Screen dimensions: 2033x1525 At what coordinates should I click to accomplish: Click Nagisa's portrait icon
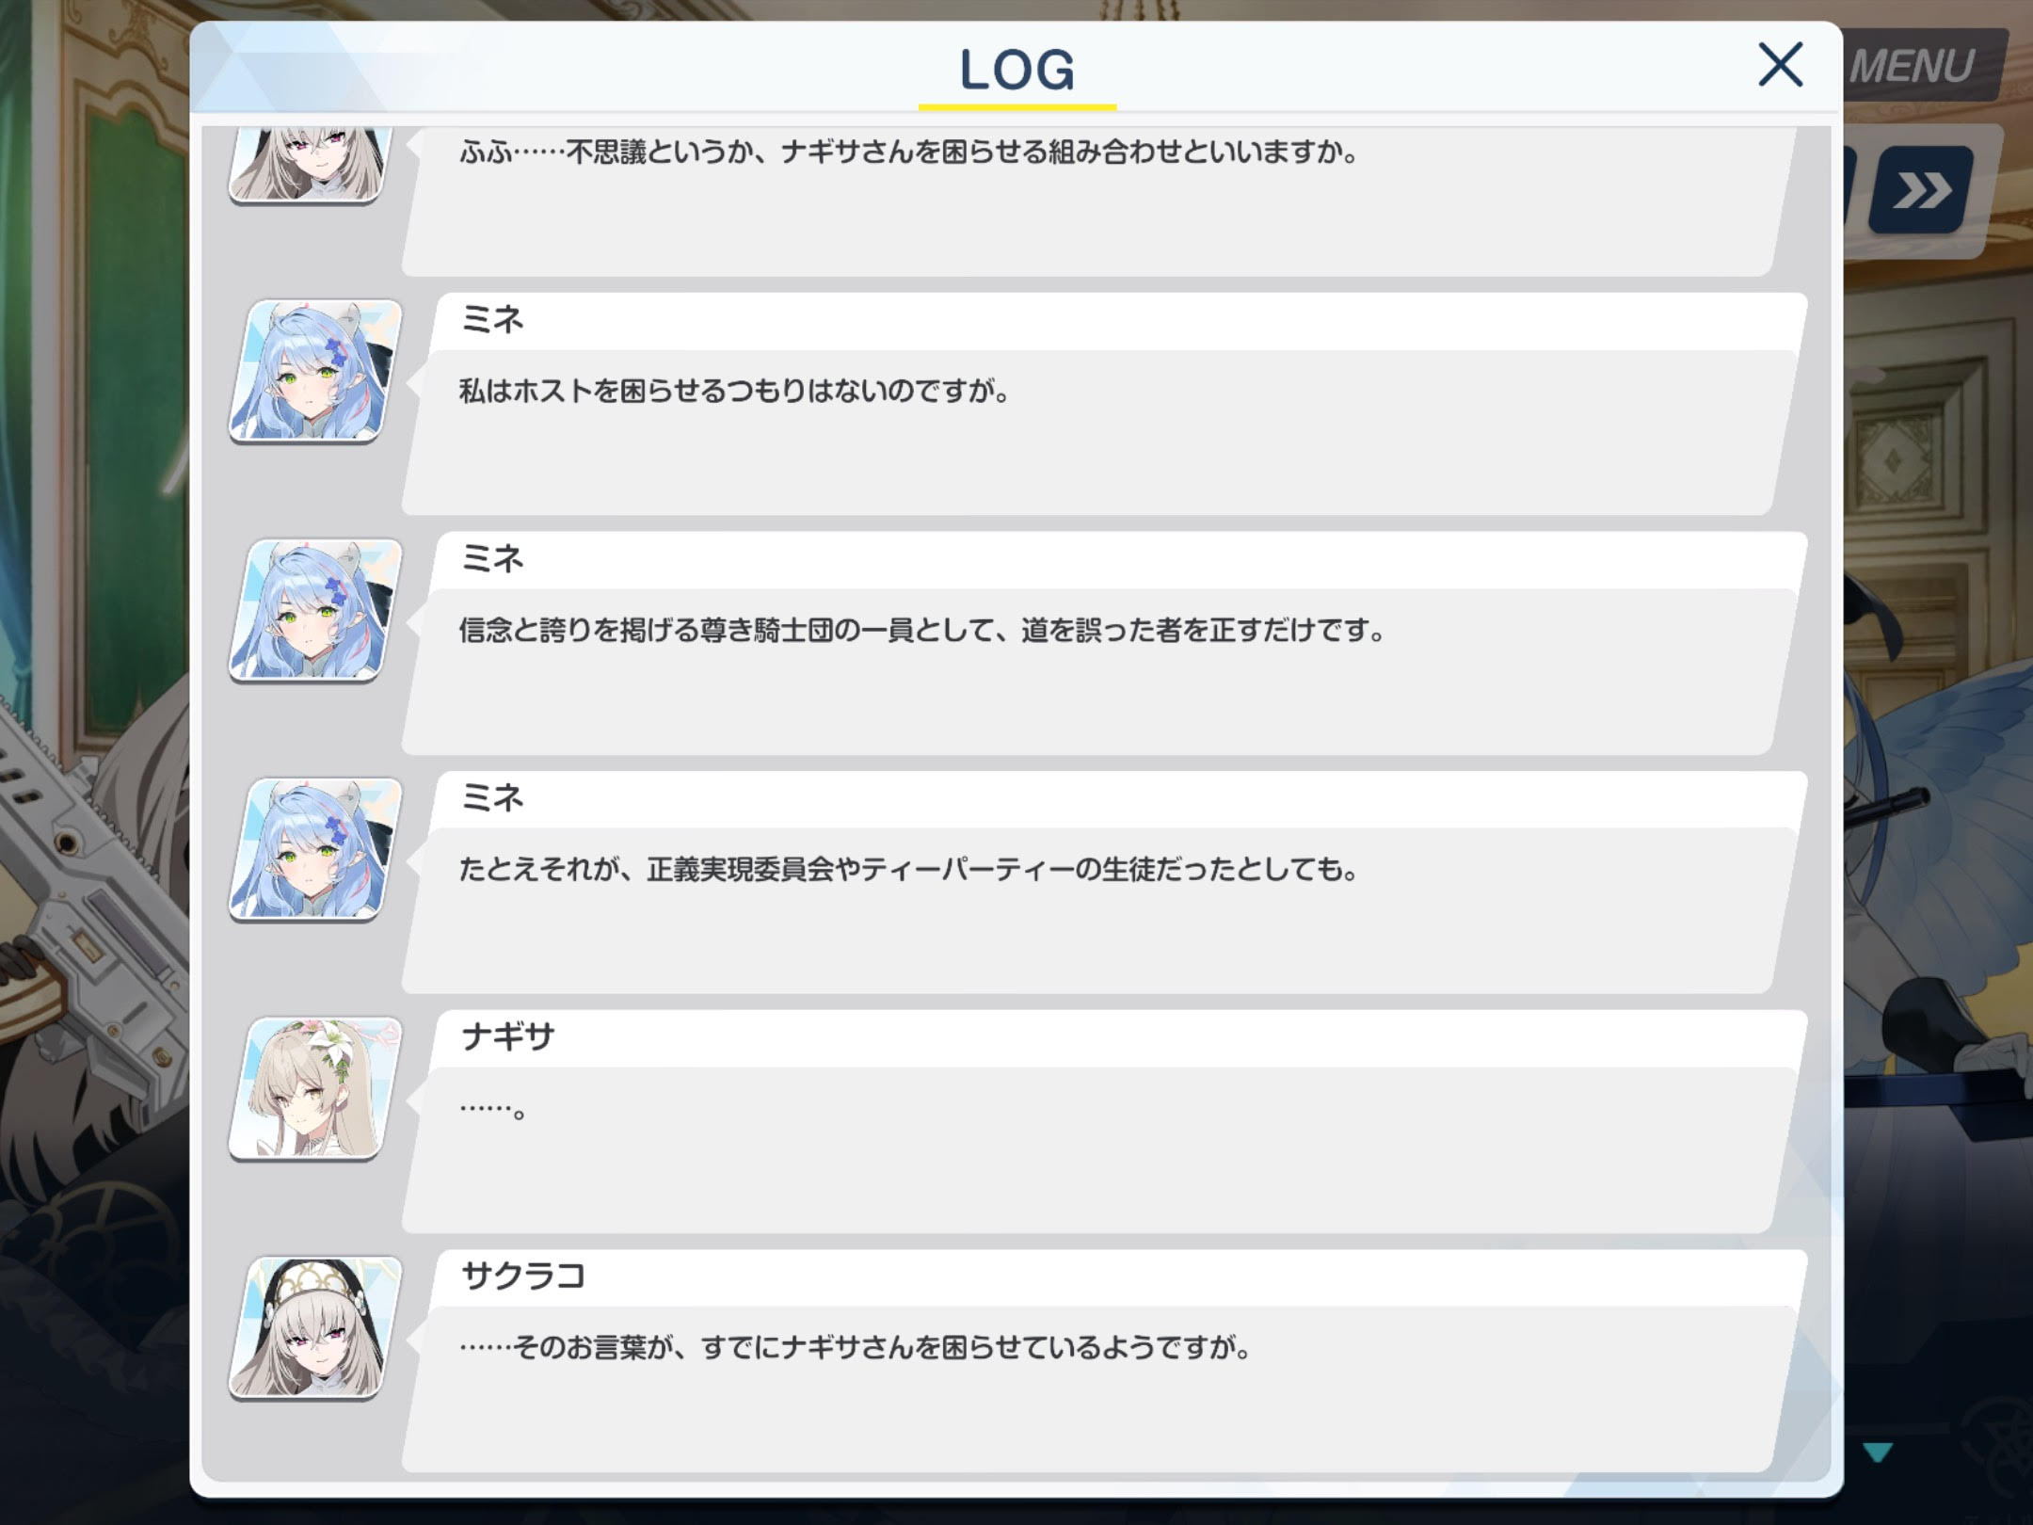(315, 1088)
